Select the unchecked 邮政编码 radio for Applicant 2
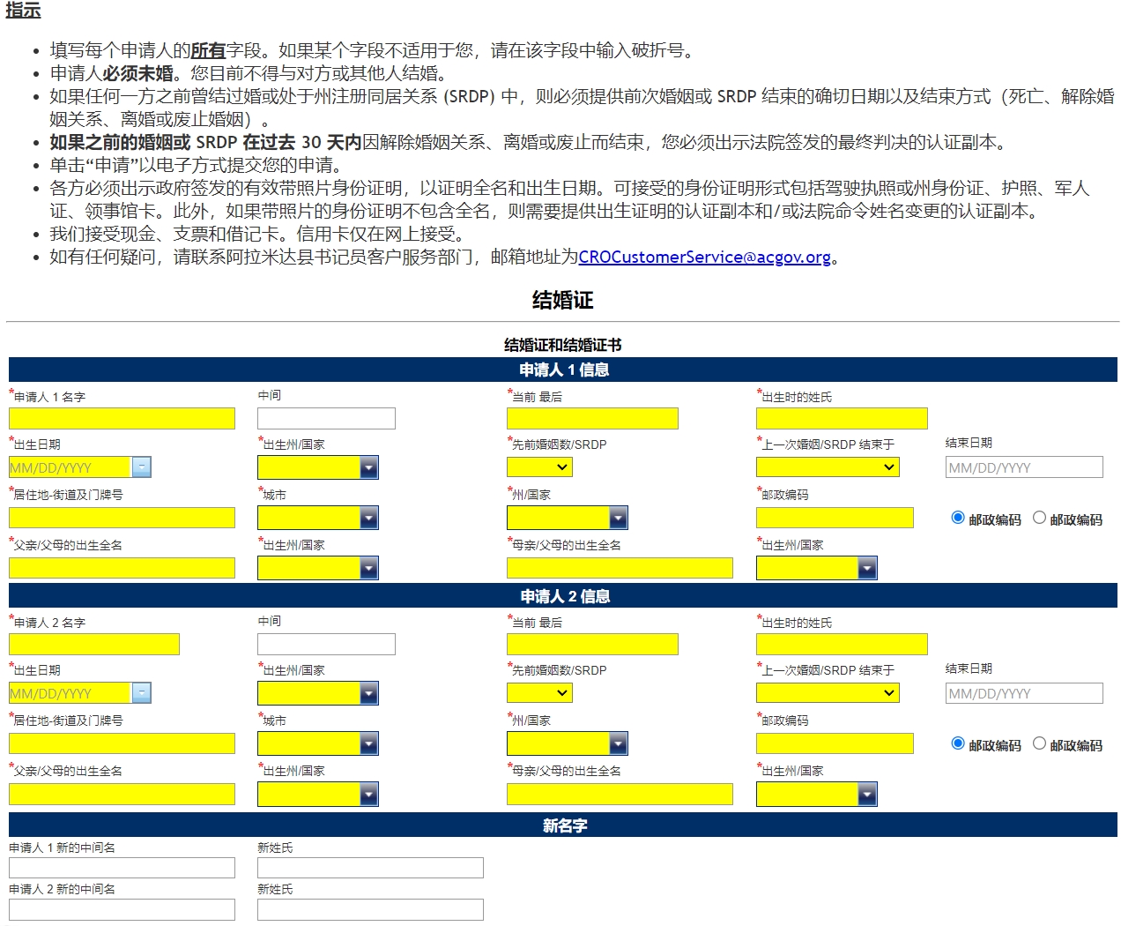 (x=1039, y=743)
